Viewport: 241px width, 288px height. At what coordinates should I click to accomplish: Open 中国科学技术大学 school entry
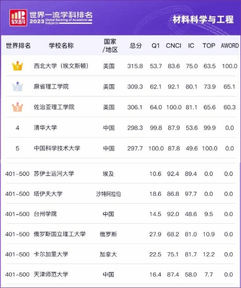tap(57, 148)
